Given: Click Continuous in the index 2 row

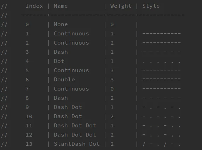Looking at the screenshot, I should pos(71,43).
